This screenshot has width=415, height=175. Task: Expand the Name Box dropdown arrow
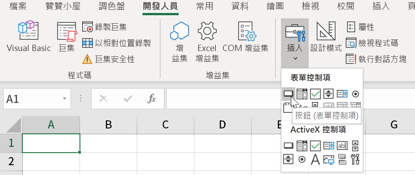[x=64, y=98]
